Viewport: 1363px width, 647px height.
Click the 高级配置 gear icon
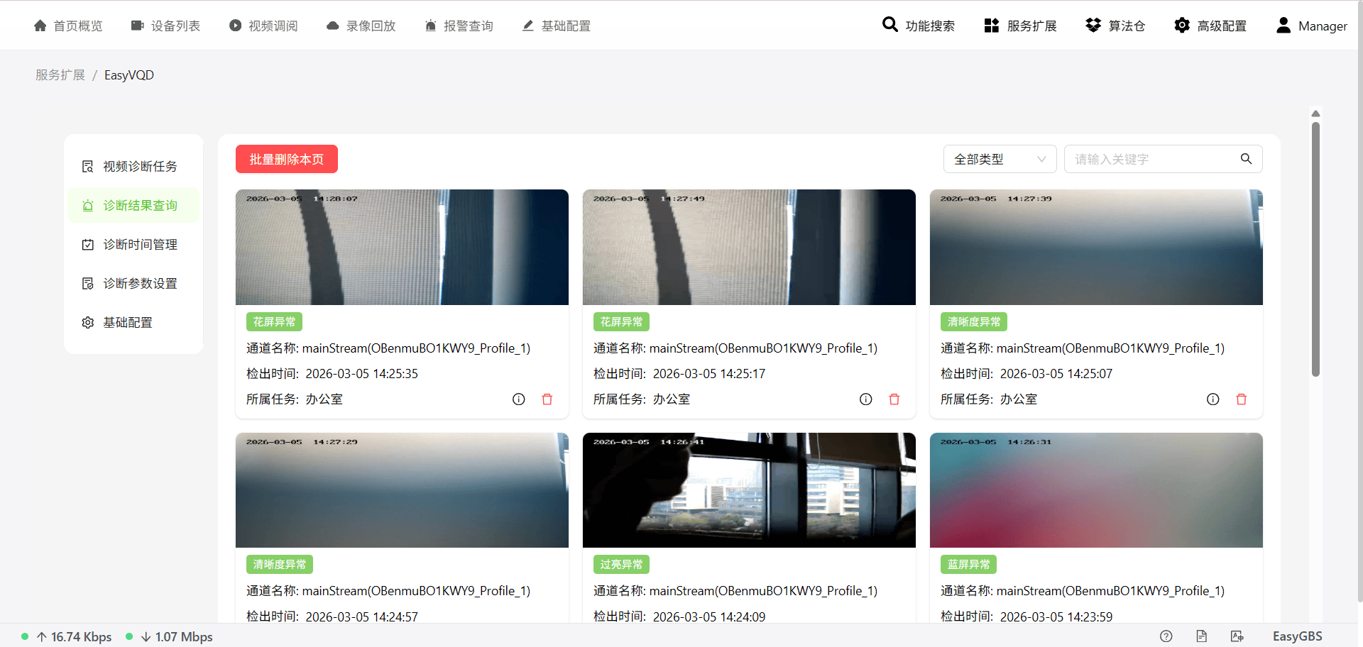[x=1182, y=26]
